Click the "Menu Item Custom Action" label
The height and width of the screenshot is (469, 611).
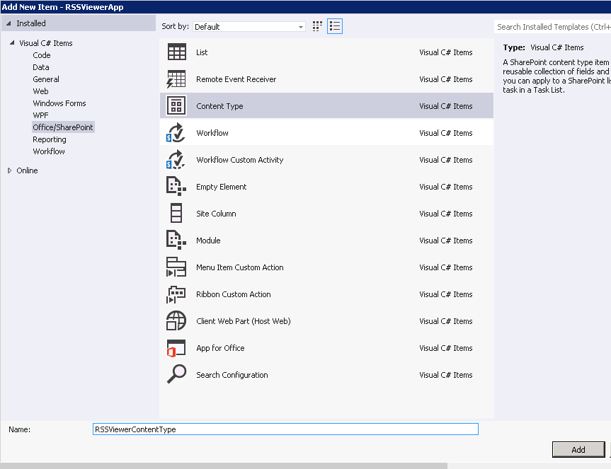coord(239,267)
